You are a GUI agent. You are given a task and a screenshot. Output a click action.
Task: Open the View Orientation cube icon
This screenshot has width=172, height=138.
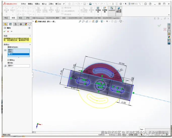pyautogui.click(x=97, y=21)
